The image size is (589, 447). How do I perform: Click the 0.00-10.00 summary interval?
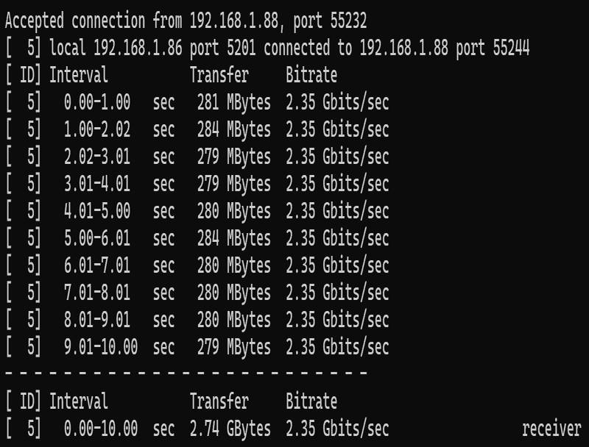101,429
